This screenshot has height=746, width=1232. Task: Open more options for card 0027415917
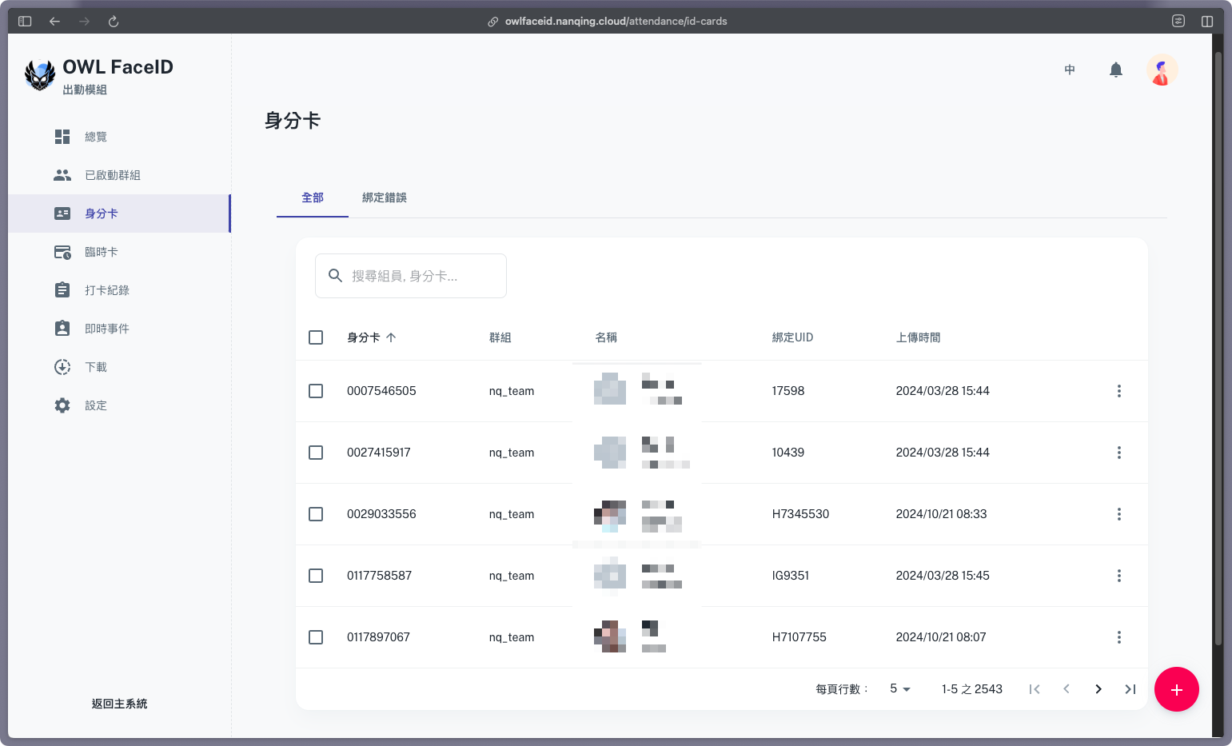pyautogui.click(x=1118, y=453)
